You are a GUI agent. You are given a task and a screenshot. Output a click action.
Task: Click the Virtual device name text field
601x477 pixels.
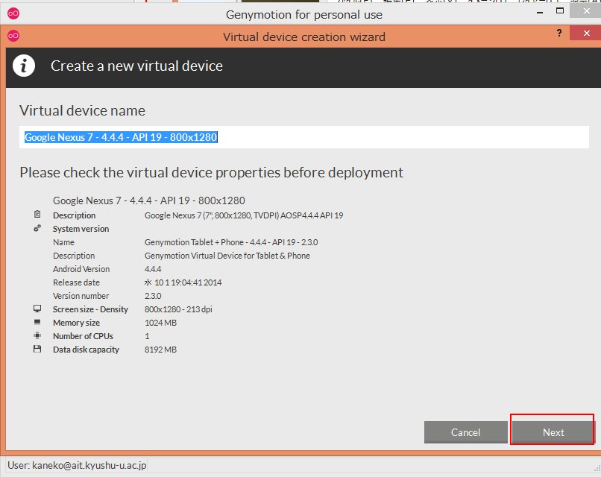pyautogui.click(x=304, y=137)
